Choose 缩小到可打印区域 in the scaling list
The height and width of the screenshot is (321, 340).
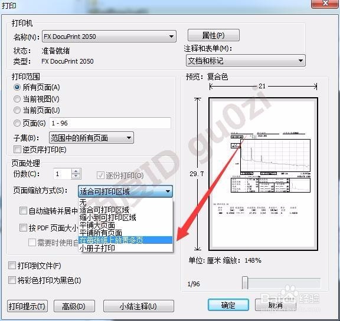(x=125, y=217)
